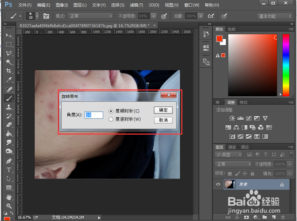Select the Path Selection tool
This screenshot has width=297, height=221.
point(9,179)
